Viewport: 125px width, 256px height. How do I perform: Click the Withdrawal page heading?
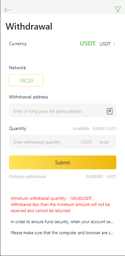tap(29, 26)
